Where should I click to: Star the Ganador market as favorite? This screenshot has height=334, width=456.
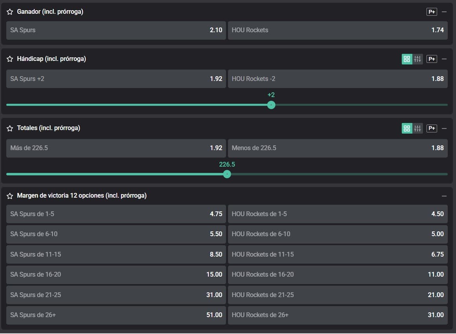tap(10, 12)
